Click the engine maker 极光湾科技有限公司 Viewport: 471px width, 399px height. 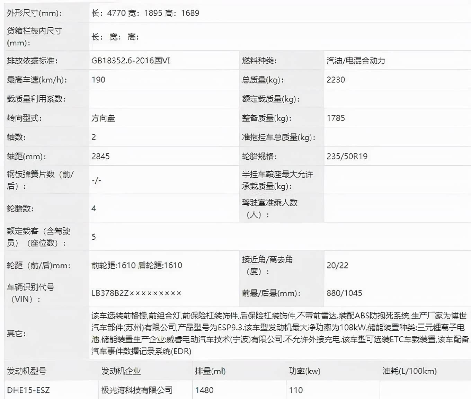coord(136,390)
